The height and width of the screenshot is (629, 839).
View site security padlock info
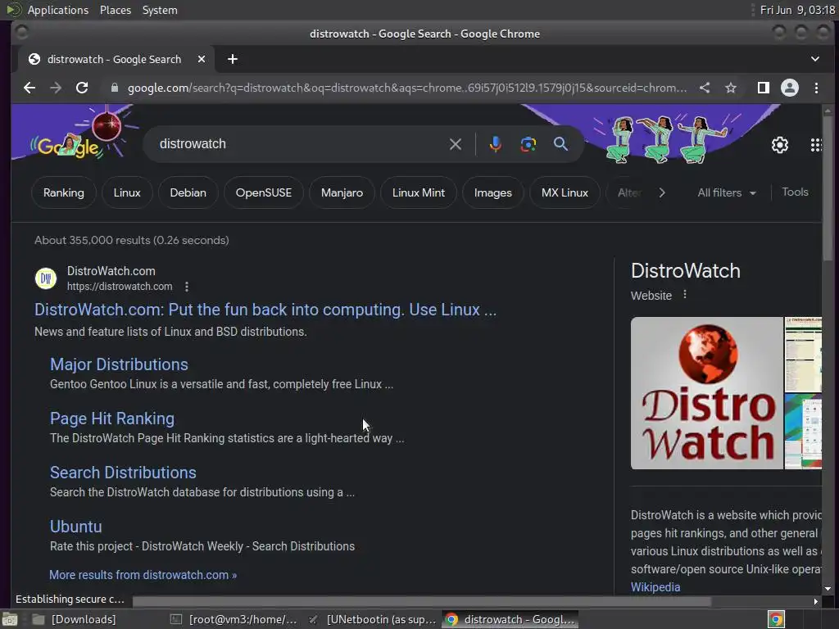[x=114, y=88]
